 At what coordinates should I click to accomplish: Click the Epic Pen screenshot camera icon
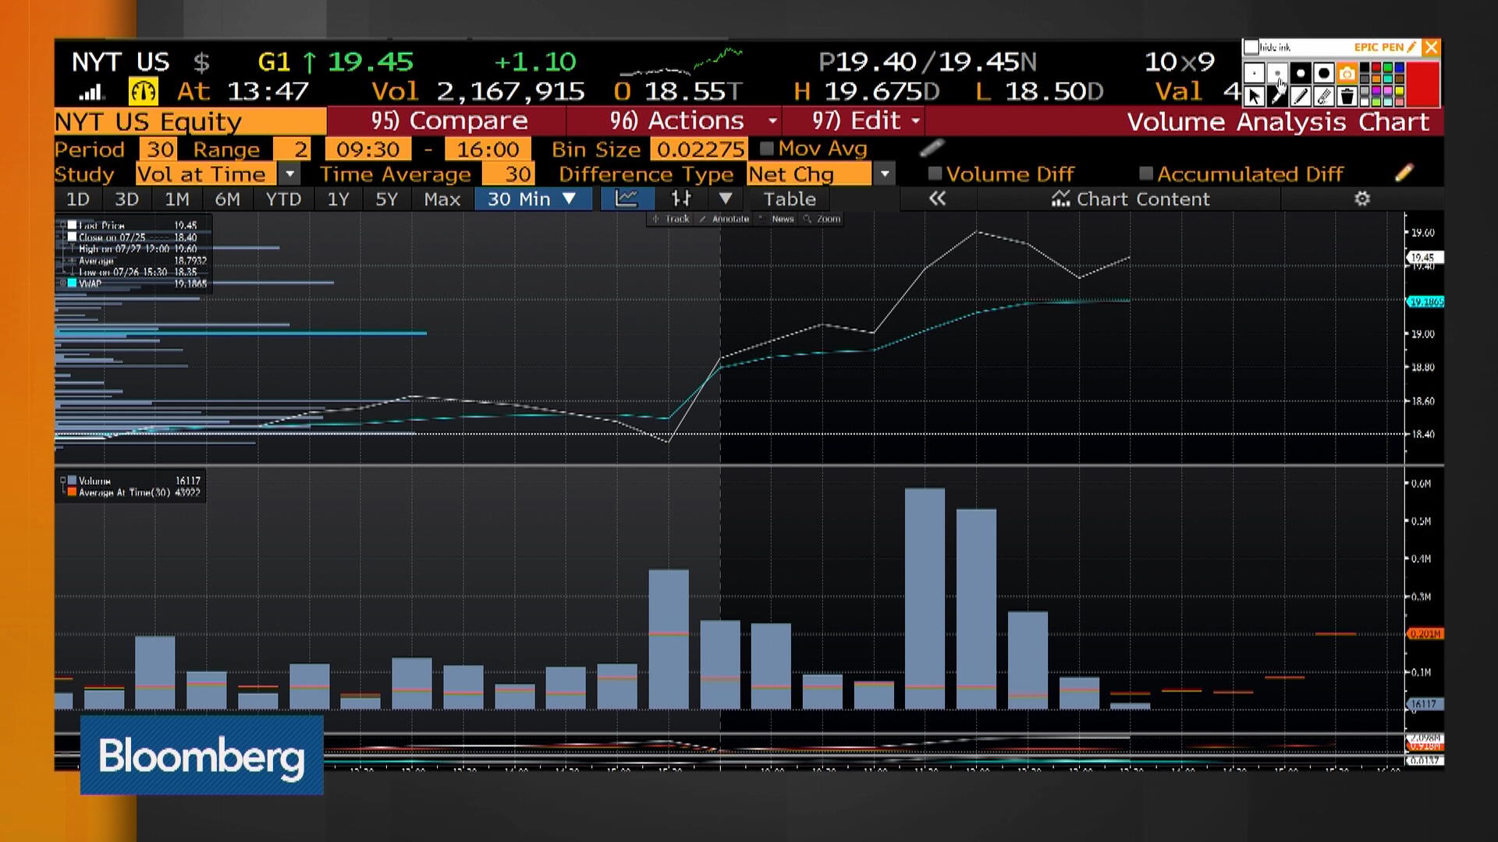click(x=1347, y=73)
